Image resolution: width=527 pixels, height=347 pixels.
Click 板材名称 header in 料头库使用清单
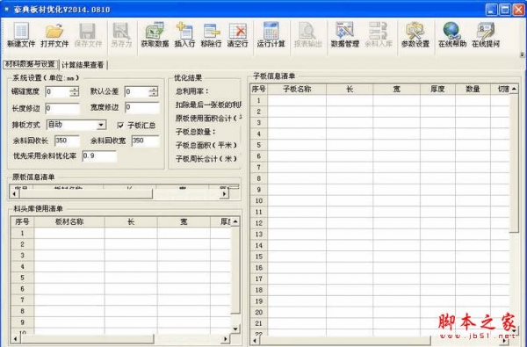coord(69,221)
